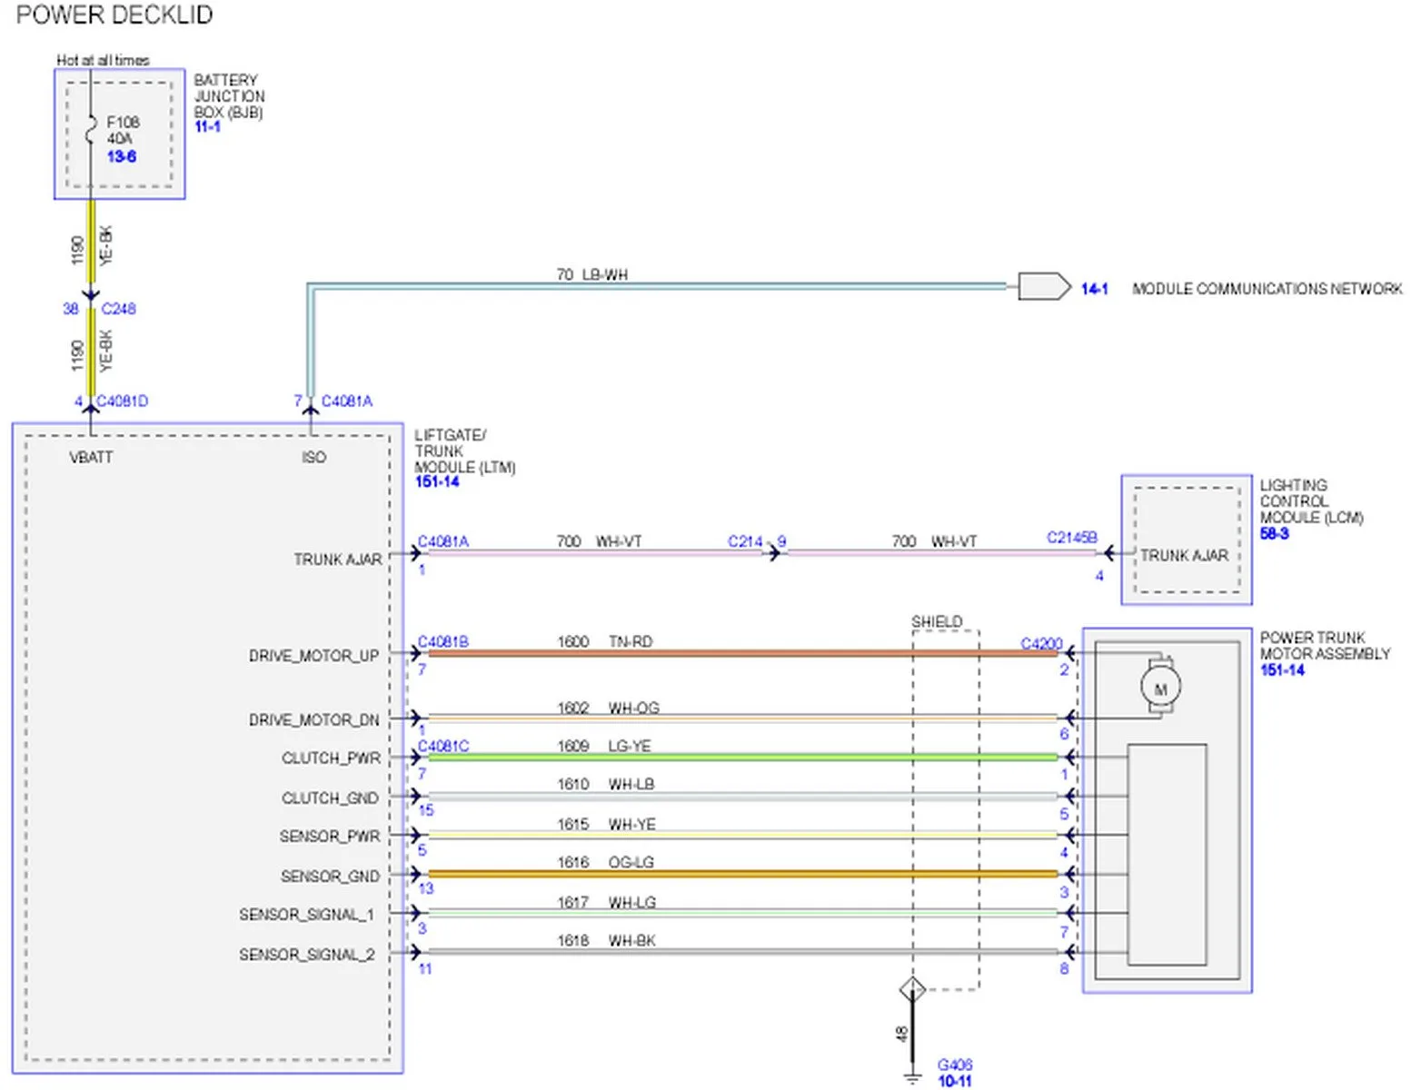
Task: Click the ground symbol below G406
Action: [x=912, y=1079]
